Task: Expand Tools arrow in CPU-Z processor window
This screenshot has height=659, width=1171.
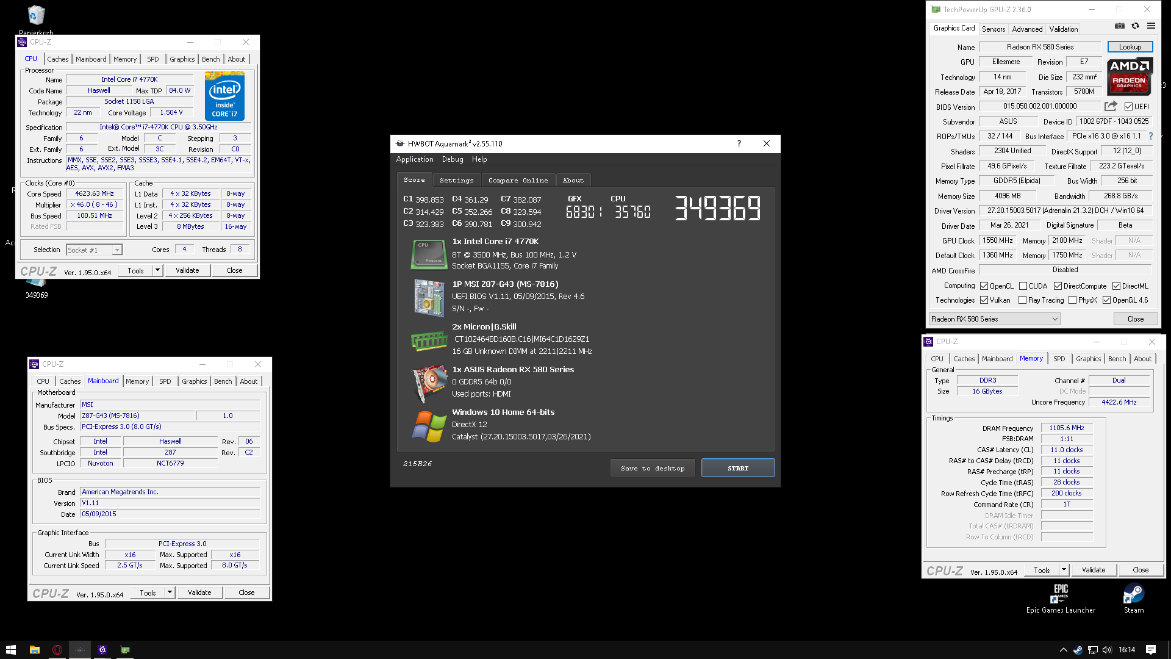Action: pos(158,270)
